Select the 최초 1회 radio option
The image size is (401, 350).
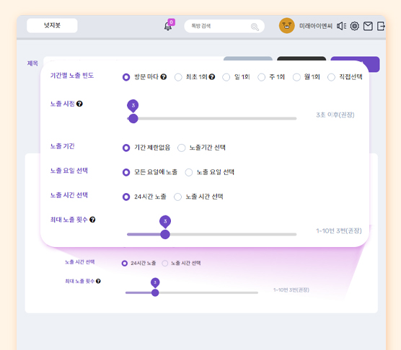click(178, 77)
